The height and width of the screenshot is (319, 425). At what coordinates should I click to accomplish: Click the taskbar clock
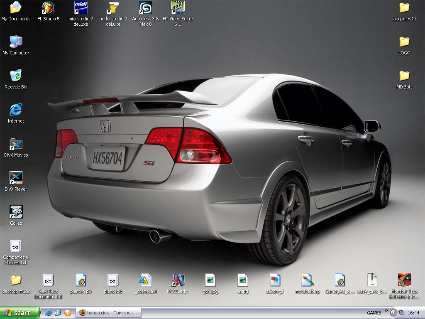click(x=413, y=313)
